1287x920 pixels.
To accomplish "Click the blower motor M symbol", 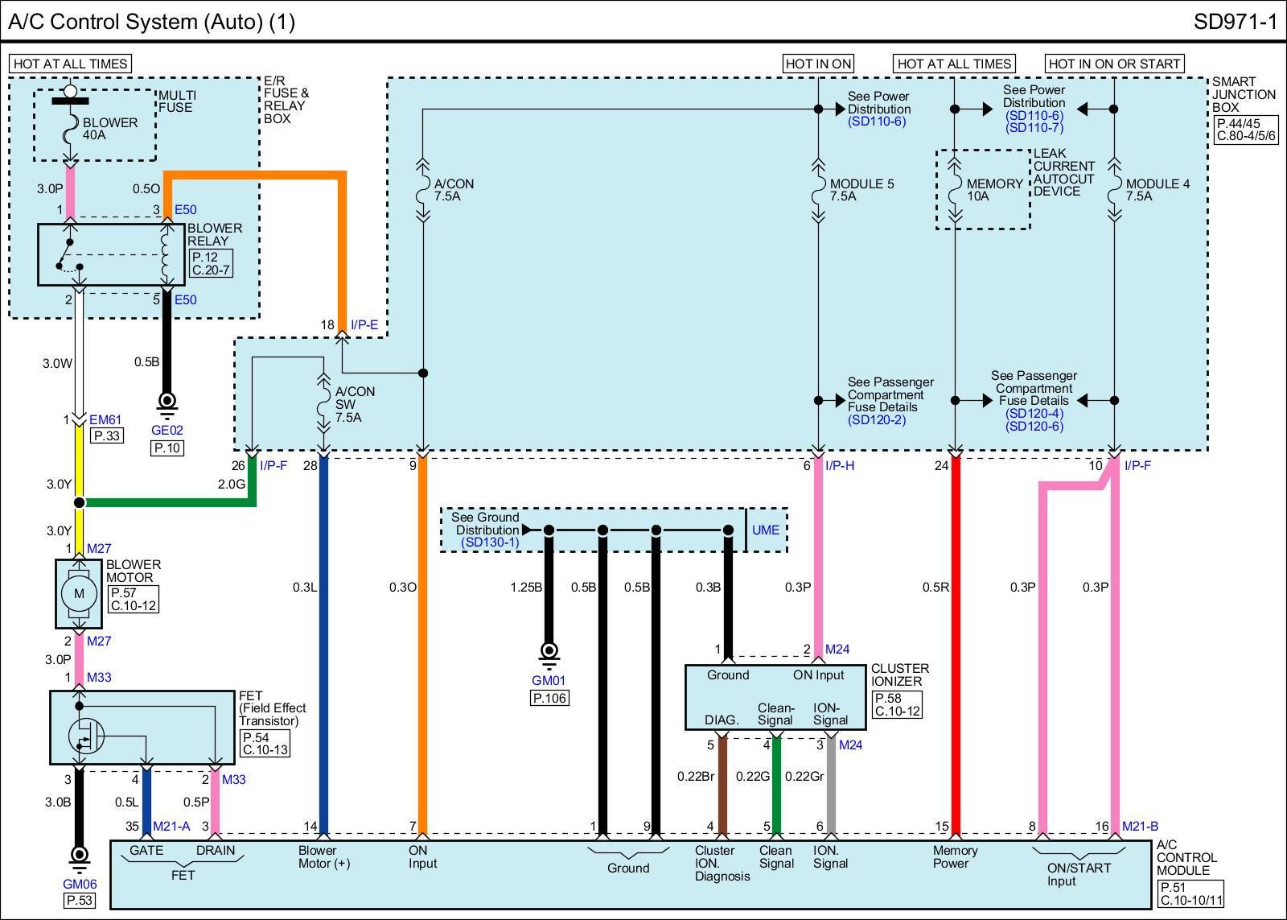I will click(x=79, y=594).
